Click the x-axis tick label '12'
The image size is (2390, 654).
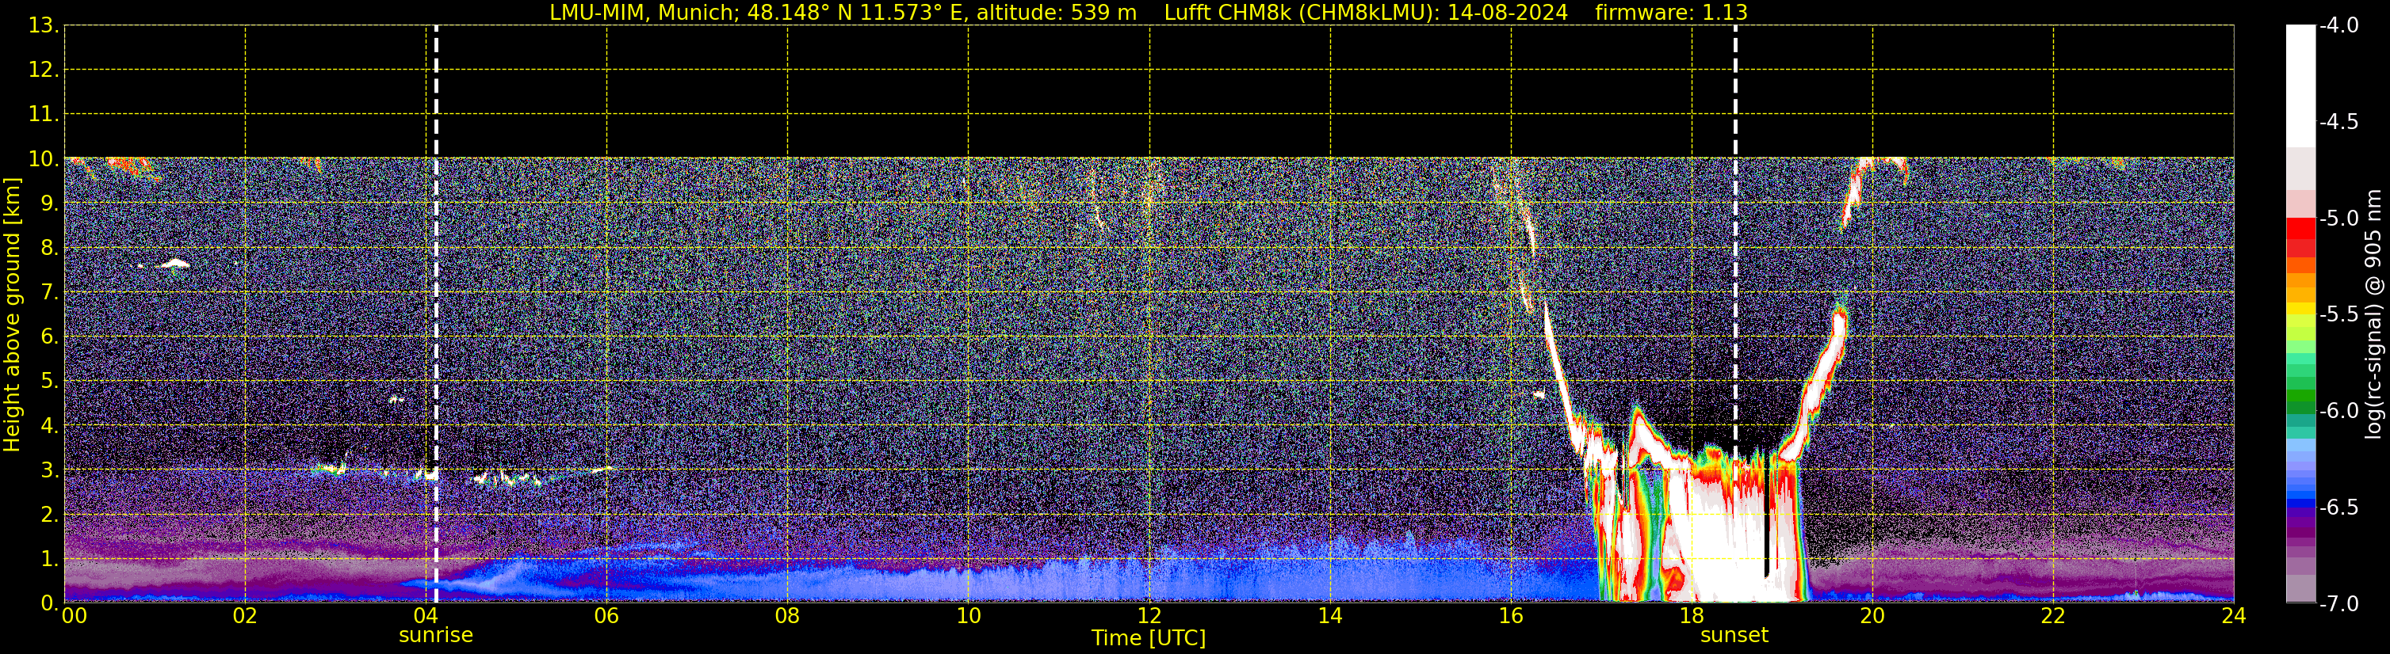[1149, 616]
